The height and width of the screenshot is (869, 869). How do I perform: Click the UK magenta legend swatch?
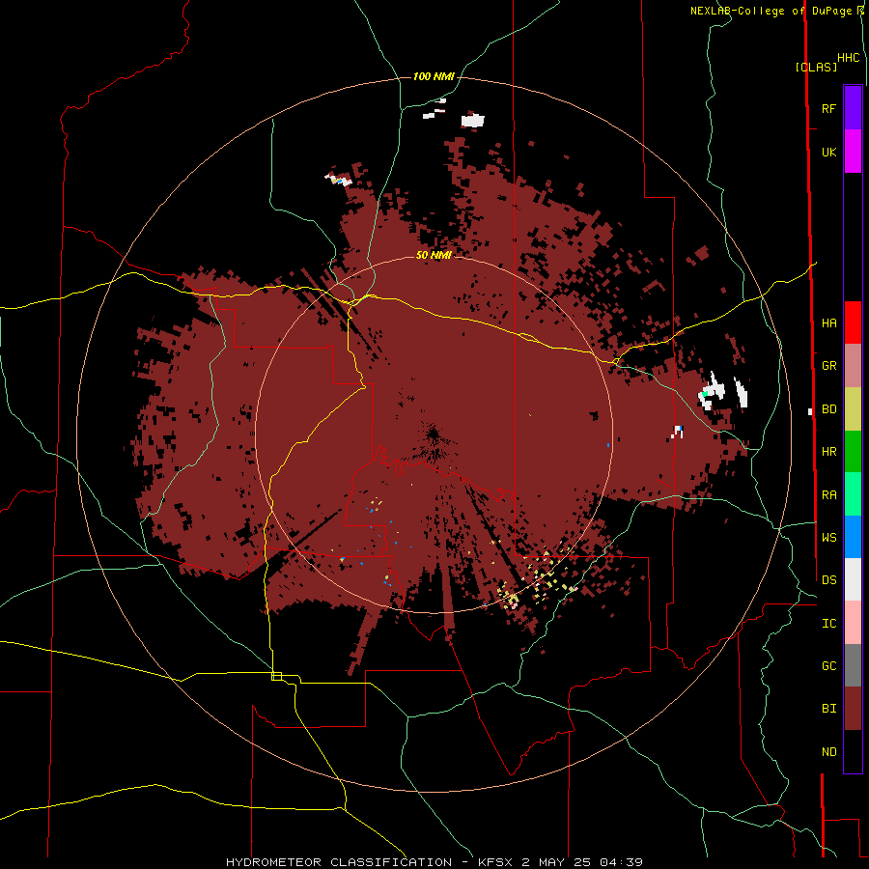(x=853, y=152)
